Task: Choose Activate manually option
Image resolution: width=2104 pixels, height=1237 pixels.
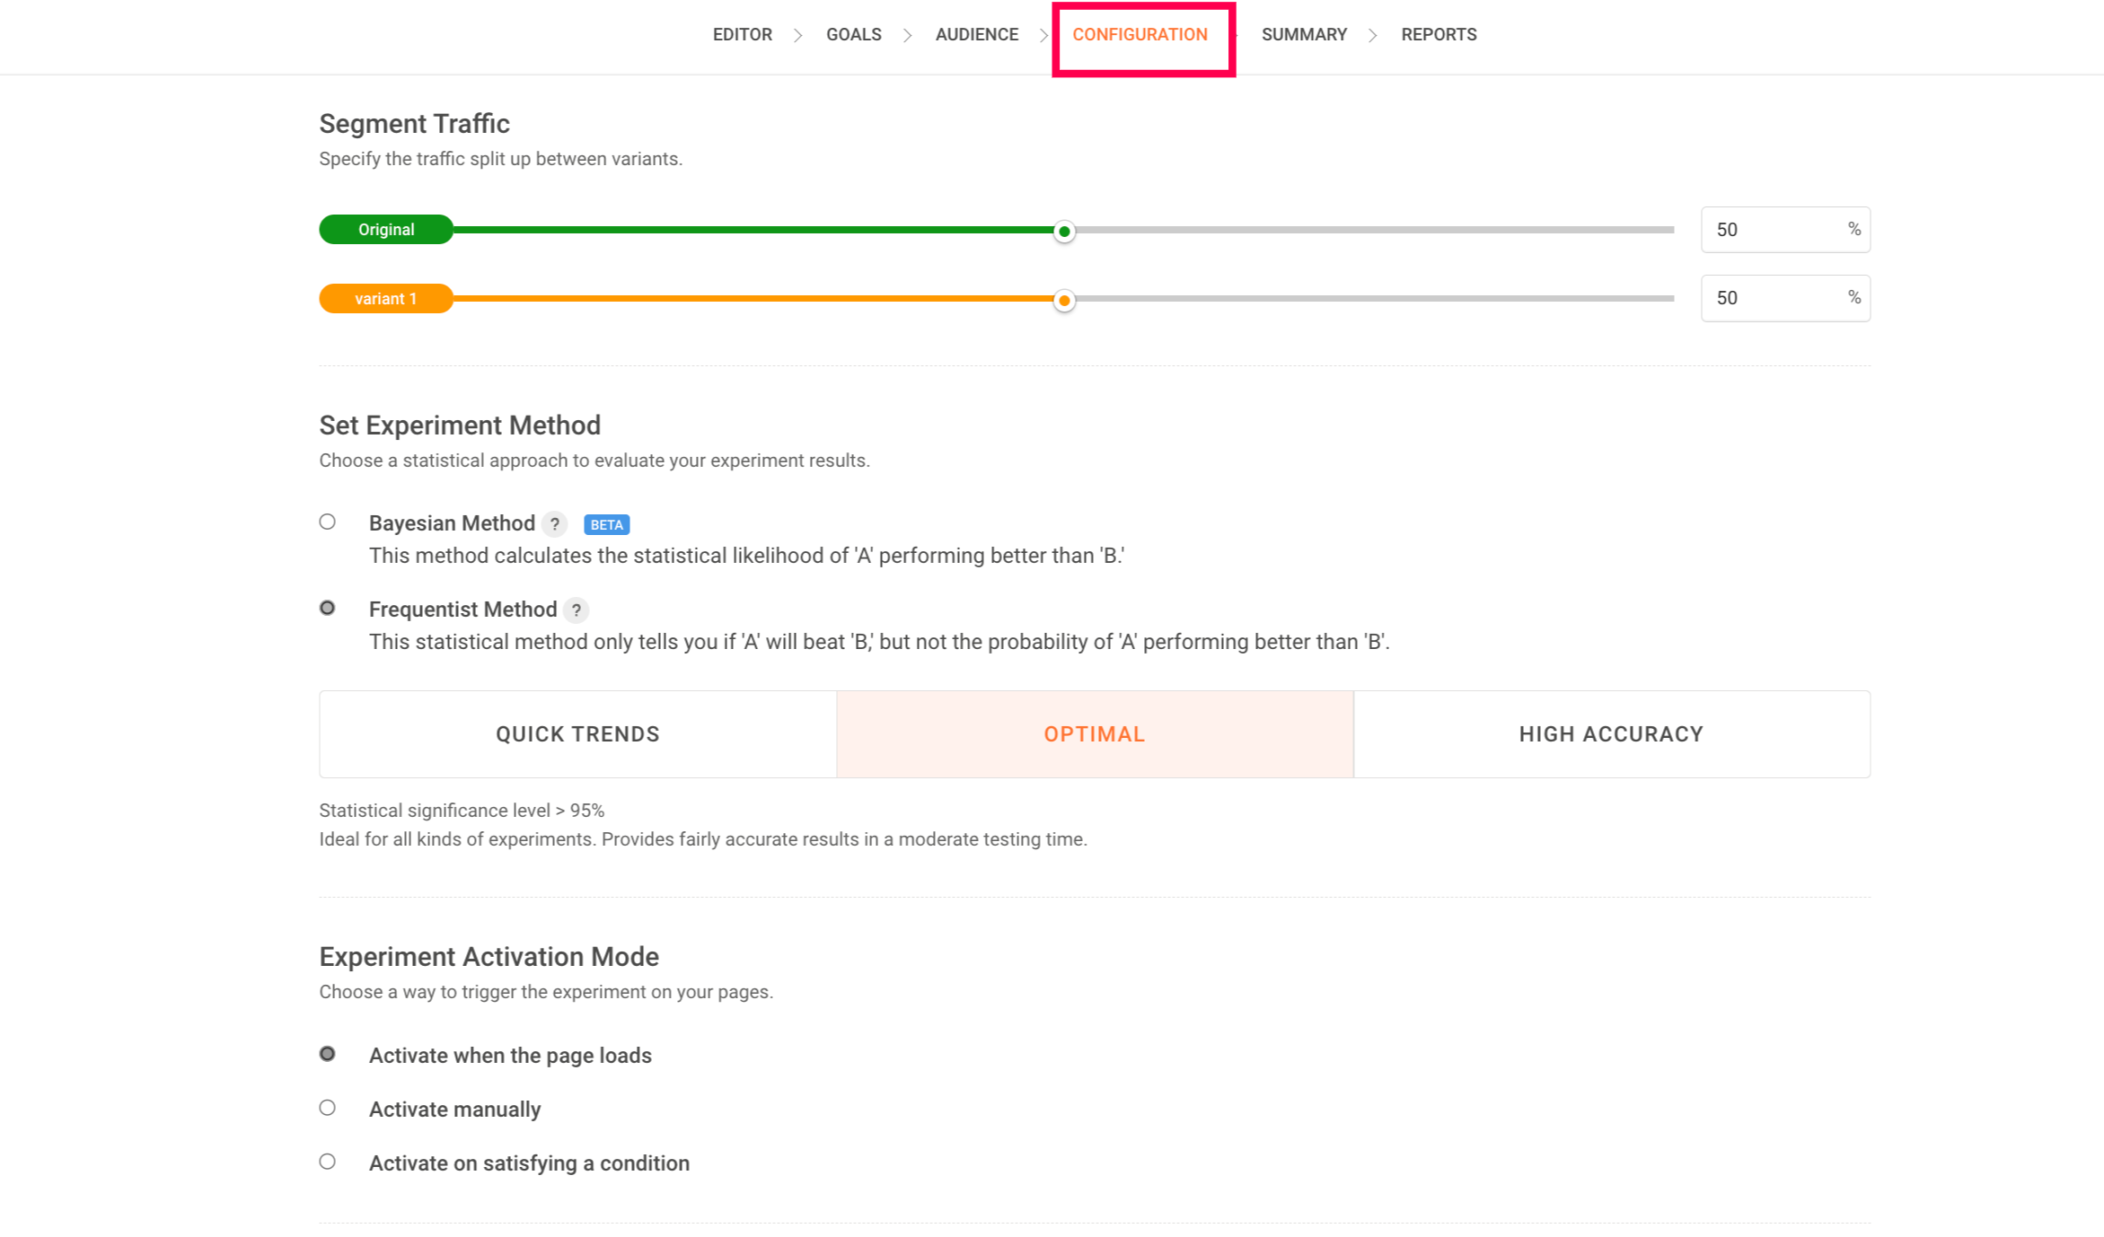Action: (328, 1108)
